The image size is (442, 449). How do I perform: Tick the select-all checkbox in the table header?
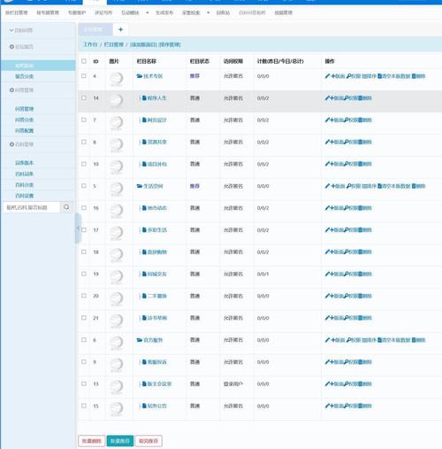point(84,61)
